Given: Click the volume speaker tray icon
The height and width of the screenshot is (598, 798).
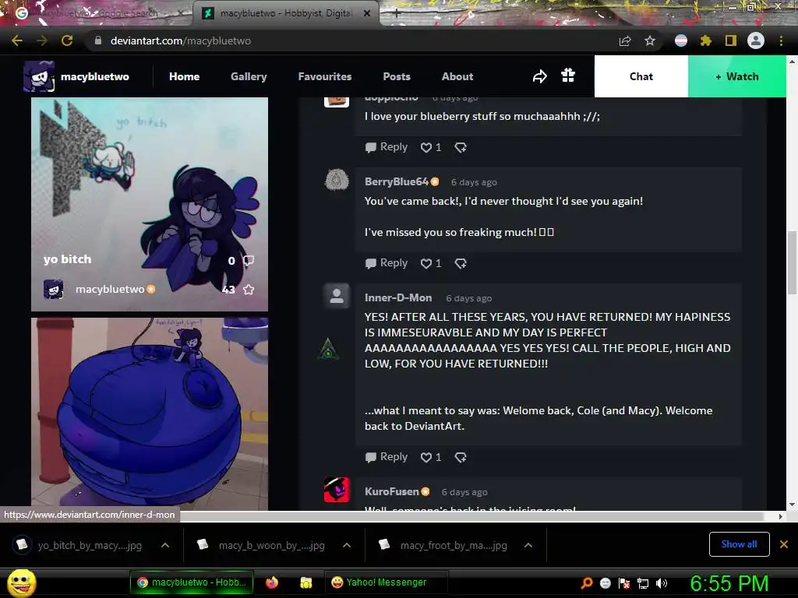Looking at the screenshot, I should [x=662, y=583].
